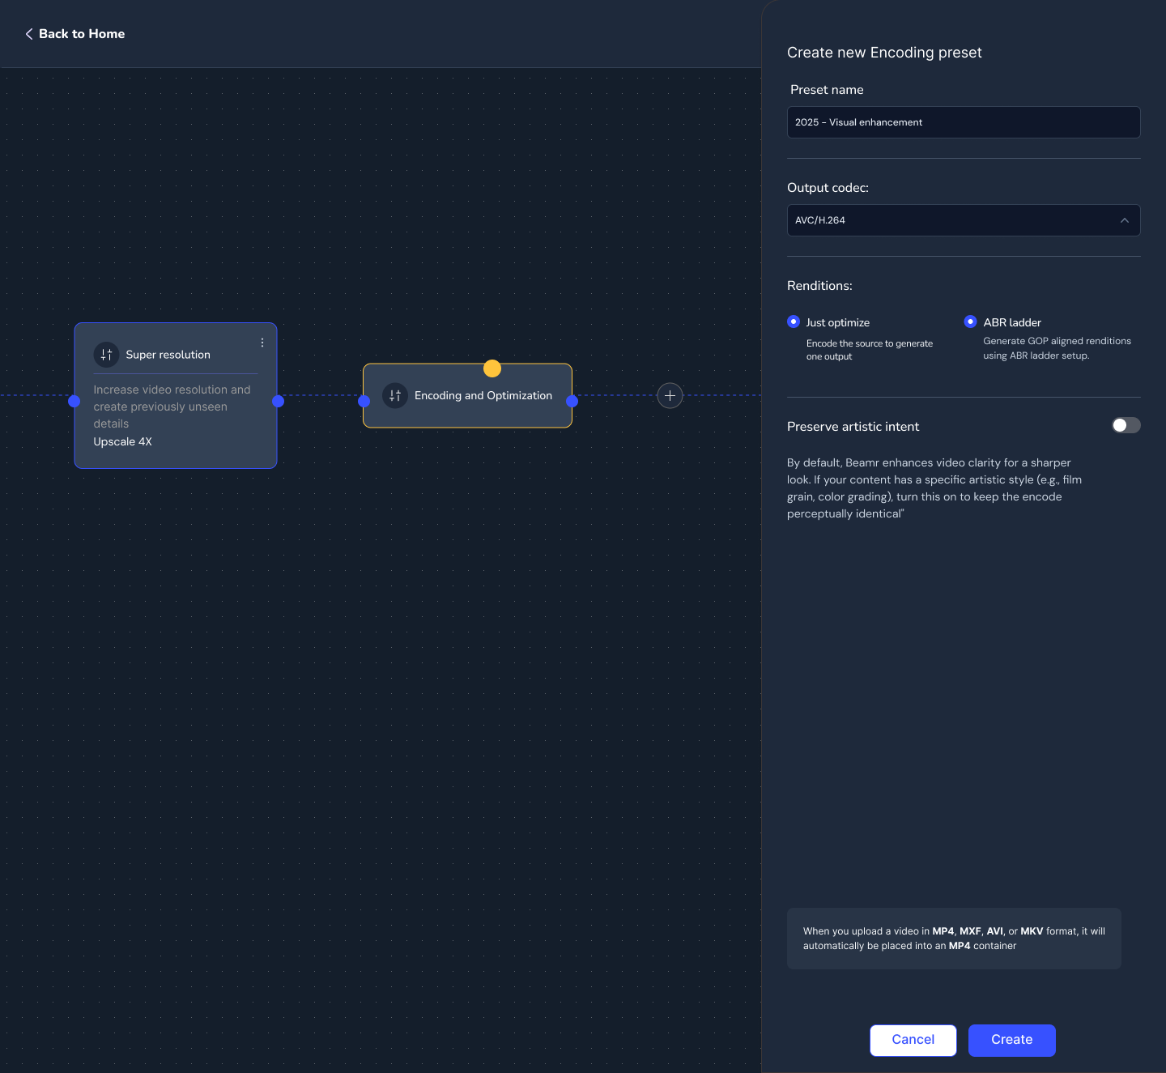Click the yellow status dot on Encoding node
The width and height of the screenshot is (1166, 1073).
(x=492, y=368)
